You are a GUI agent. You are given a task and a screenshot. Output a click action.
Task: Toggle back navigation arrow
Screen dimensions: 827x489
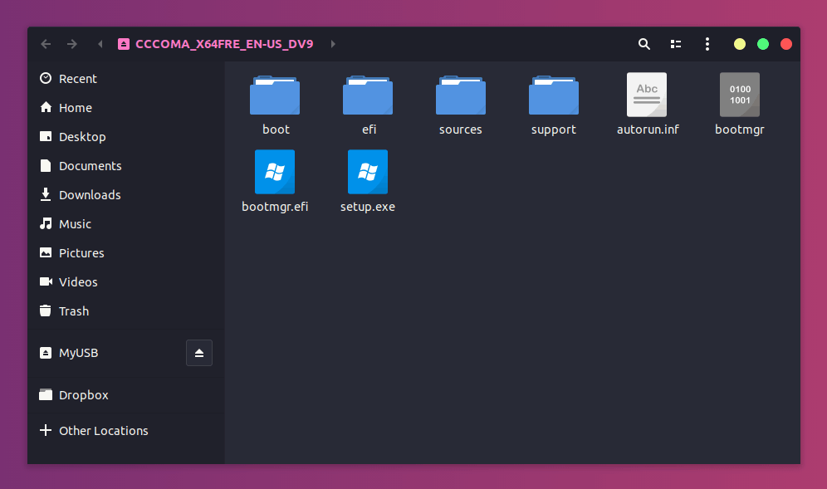[46, 43]
